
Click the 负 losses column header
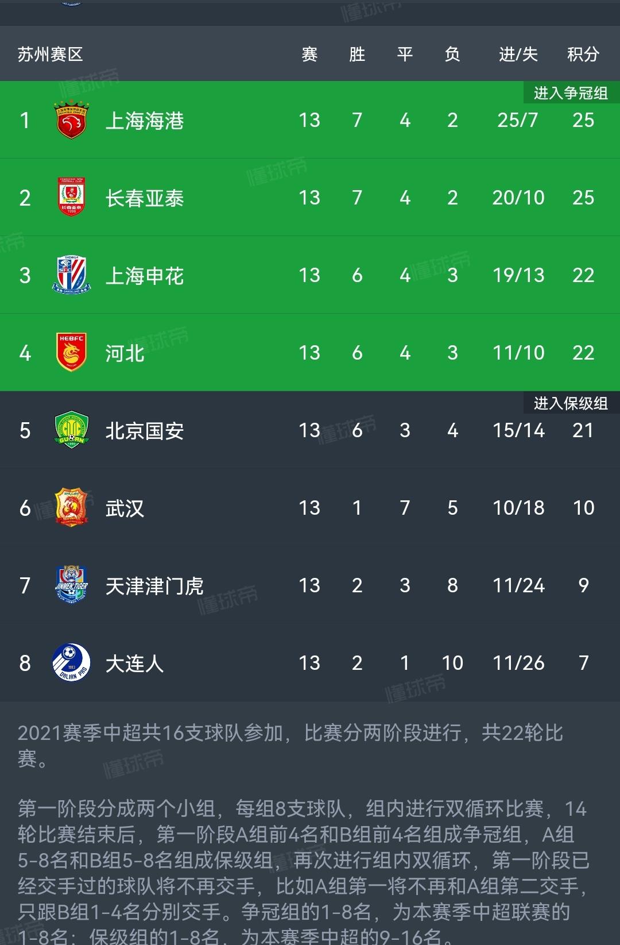(x=452, y=55)
